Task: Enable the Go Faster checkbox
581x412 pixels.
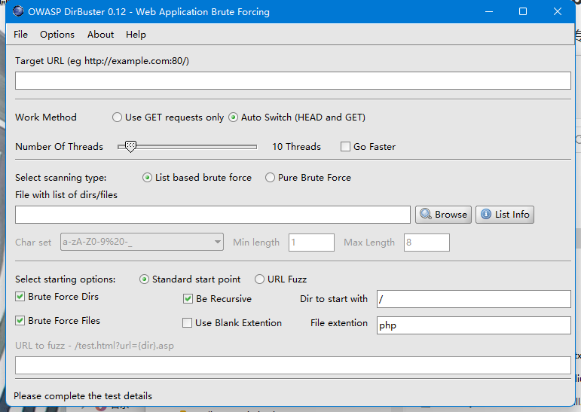Action: point(345,147)
